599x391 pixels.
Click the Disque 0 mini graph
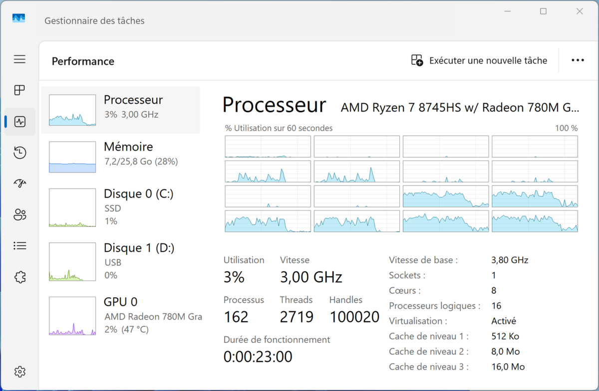point(72,207)
